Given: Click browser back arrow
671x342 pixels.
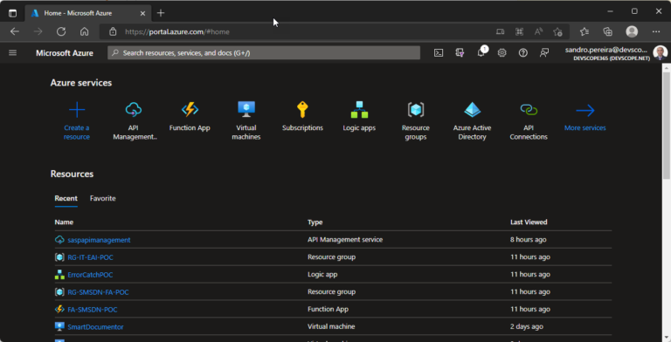Looking at the screenshot, I should (x=15, y=31).
